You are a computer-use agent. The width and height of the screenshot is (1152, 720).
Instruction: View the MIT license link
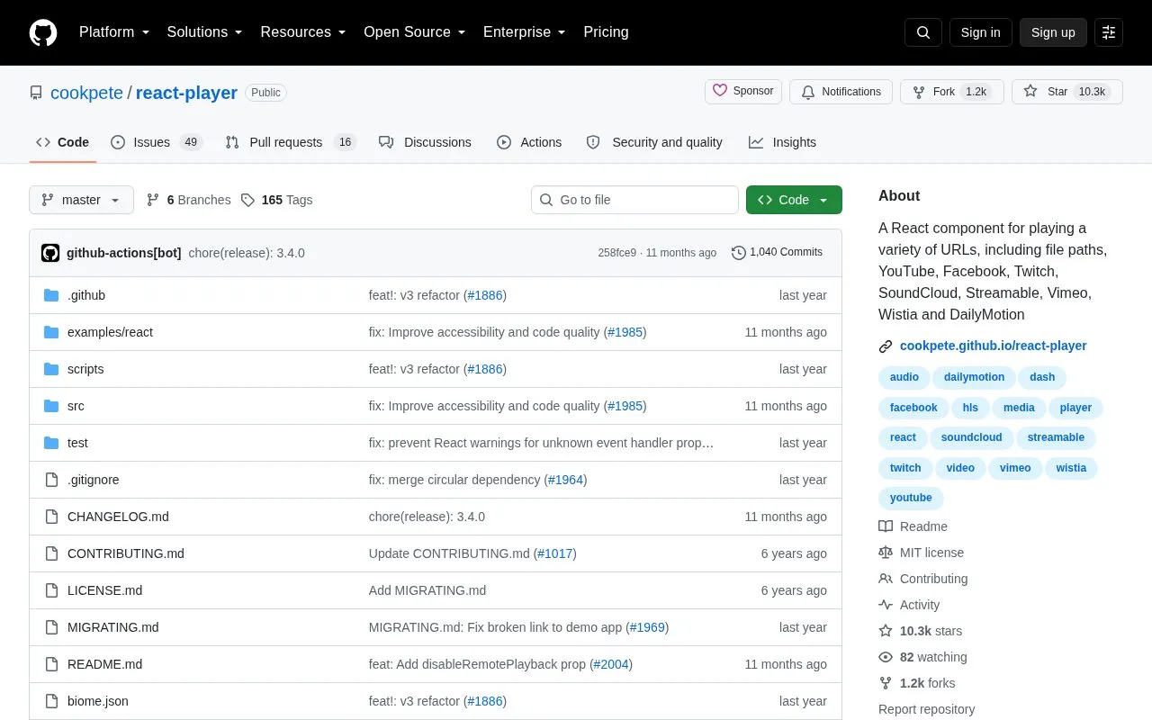point(921,553)
